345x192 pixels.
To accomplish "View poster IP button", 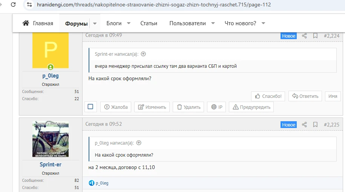I will tap(216, 107).
